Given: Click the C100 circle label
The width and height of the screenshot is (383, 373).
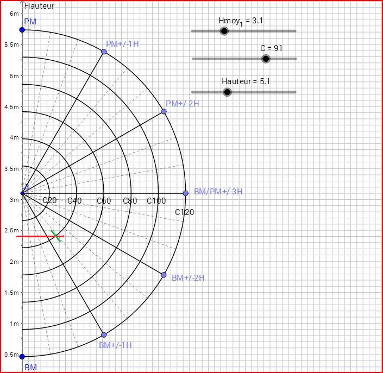Looking at the screenshot, I should pyautogui.click(x=156, y=201).
